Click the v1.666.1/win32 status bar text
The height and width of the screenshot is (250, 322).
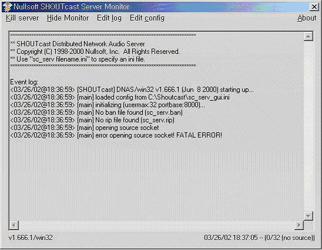(31, 238)
